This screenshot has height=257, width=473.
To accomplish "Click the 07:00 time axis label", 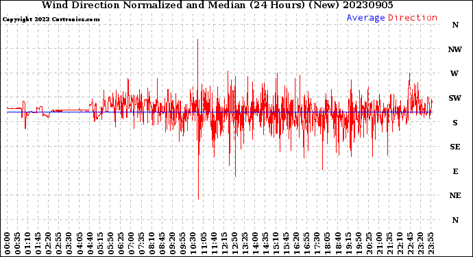I will (131, 243).
